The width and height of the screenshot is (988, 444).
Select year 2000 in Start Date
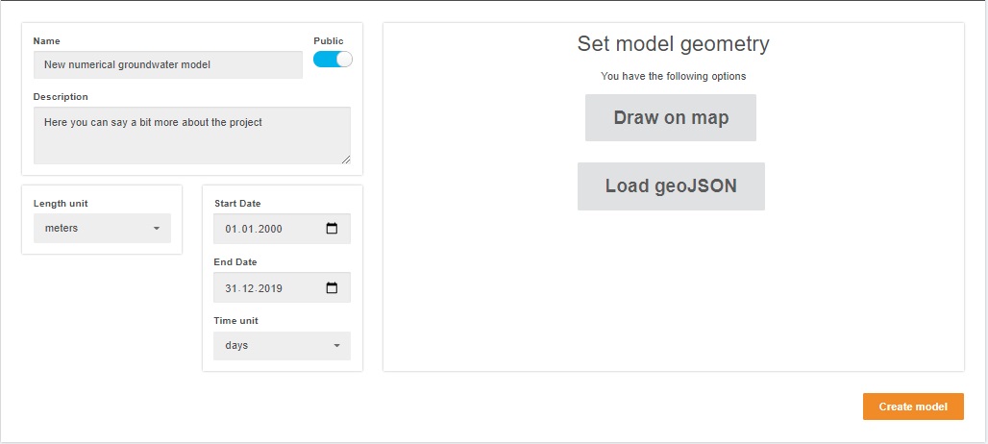coord(270,230)
